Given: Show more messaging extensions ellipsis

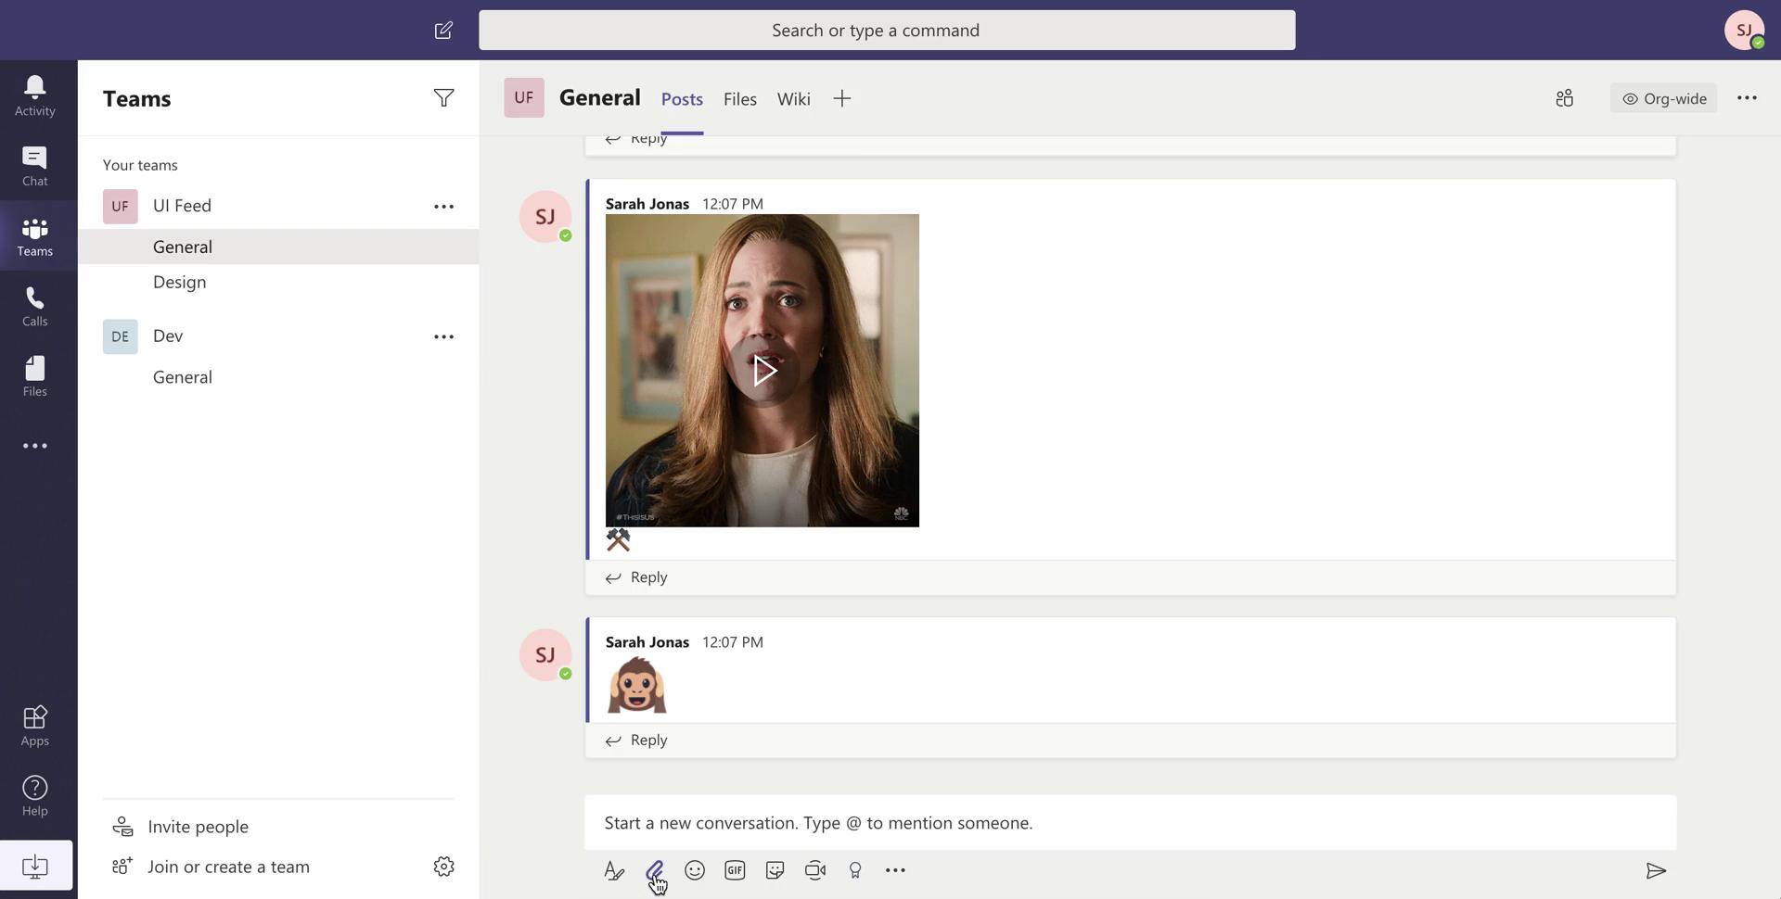Looking at the screenshot, I should click(x=895, y=870).
